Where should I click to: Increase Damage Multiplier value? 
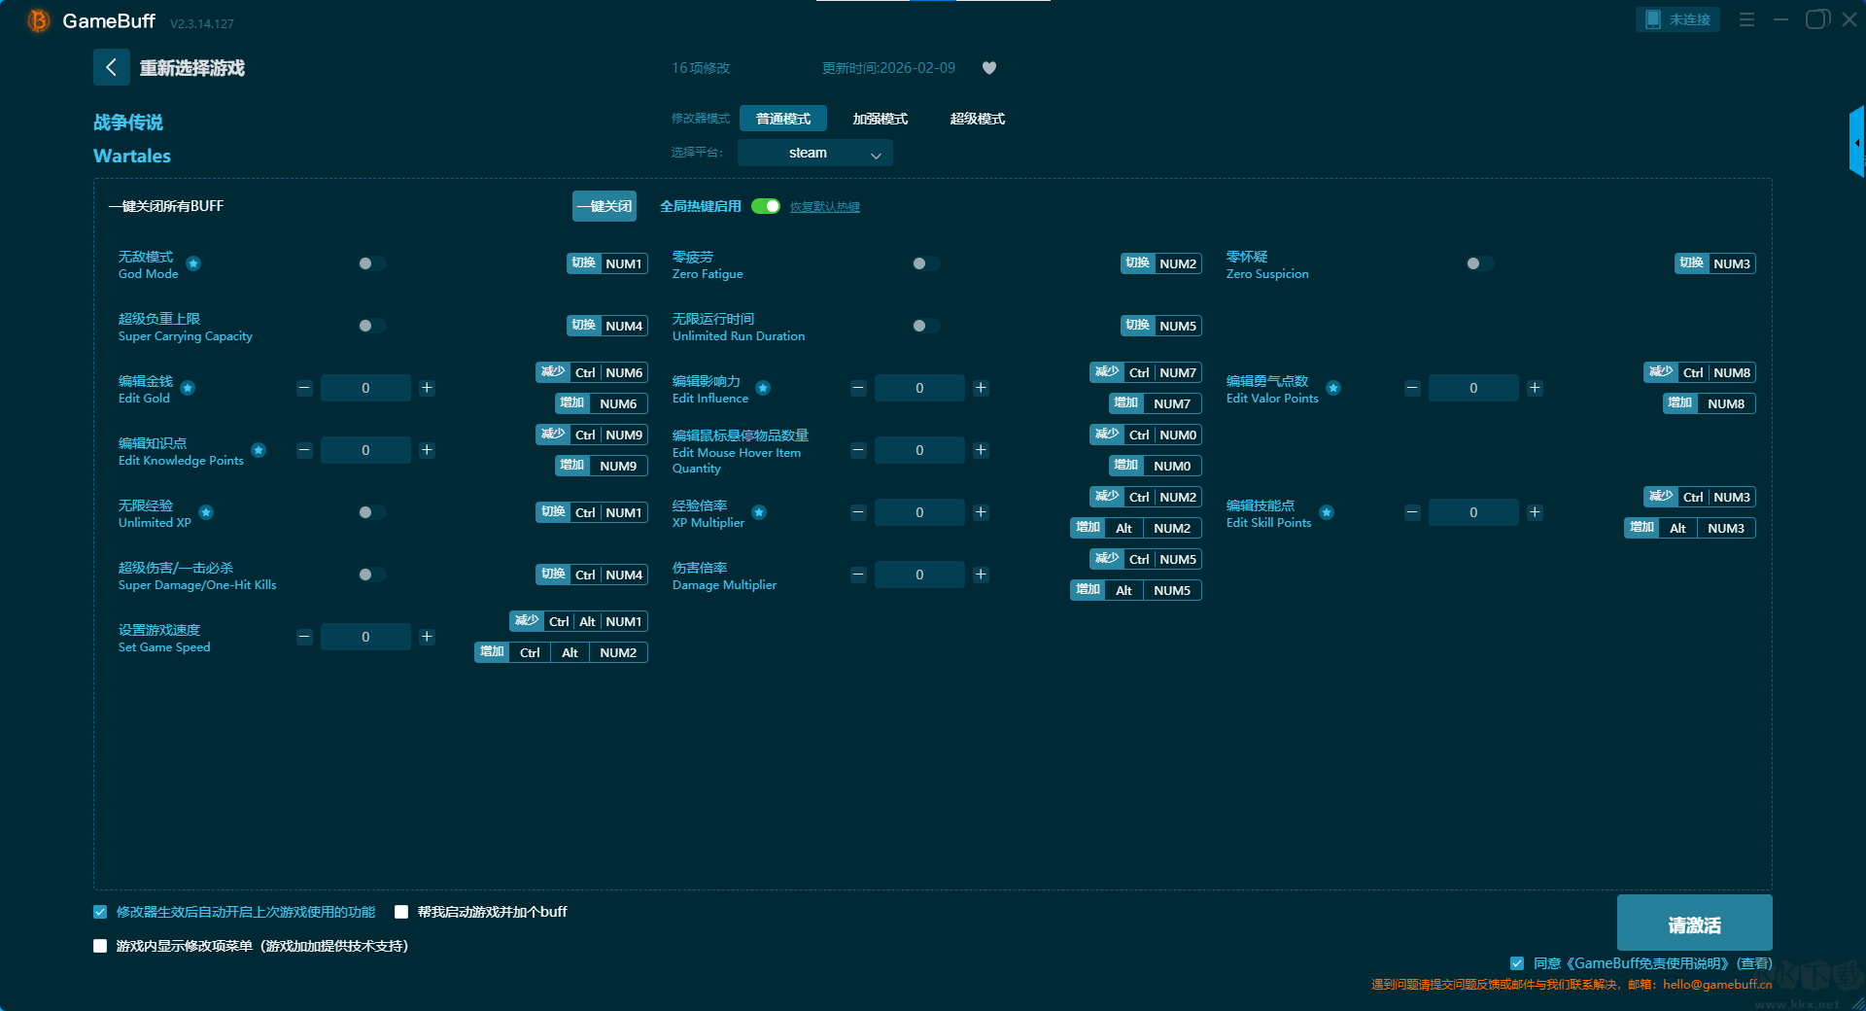981,575
